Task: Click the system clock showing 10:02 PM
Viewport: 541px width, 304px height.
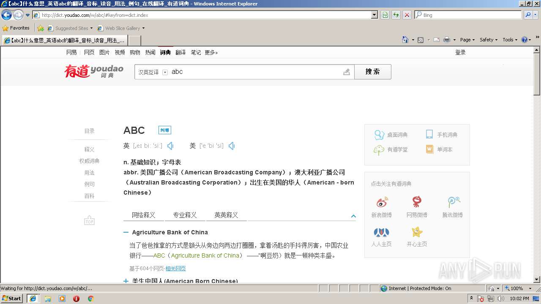Action: [519, 299]
